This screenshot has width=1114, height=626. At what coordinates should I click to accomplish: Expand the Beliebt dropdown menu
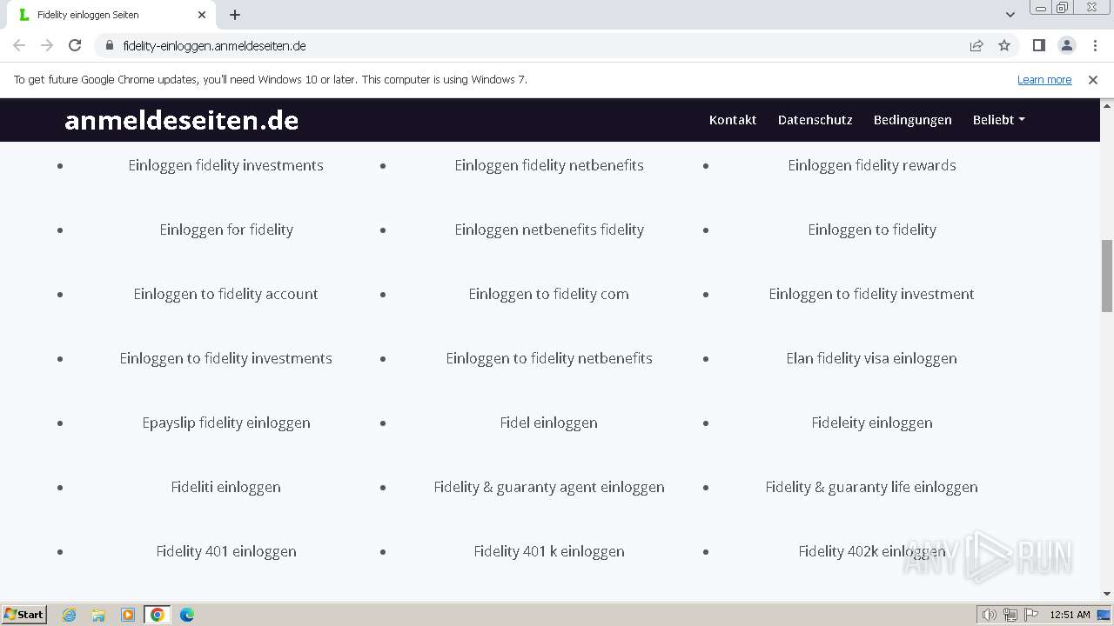pyautogui.click(x=998, y=120)
